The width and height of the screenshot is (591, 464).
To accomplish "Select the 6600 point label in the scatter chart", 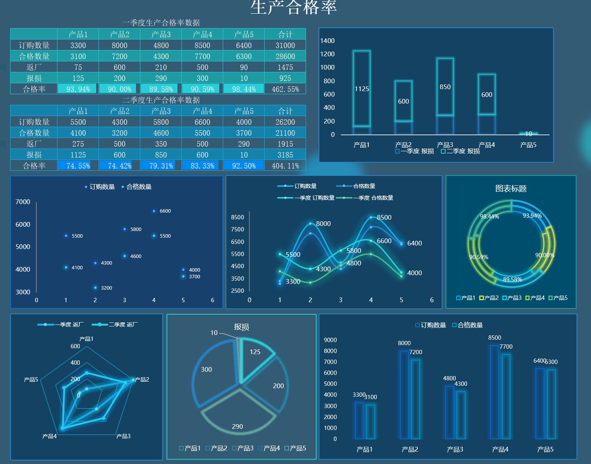I will (x=165, y=211).
